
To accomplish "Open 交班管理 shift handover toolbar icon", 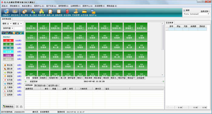I will [x=76, y=13].
